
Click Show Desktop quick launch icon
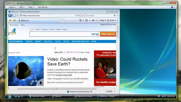point(16,96)
